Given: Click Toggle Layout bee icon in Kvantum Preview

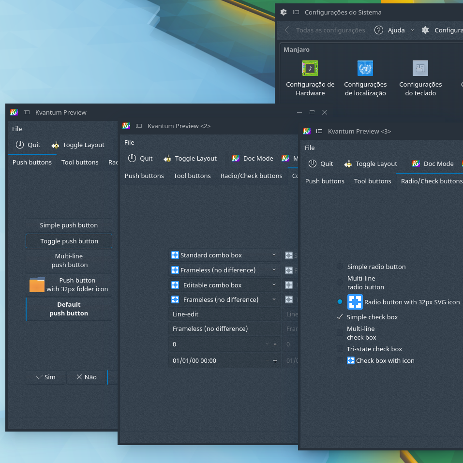Looking at the screenshot, I should point(55,145).
